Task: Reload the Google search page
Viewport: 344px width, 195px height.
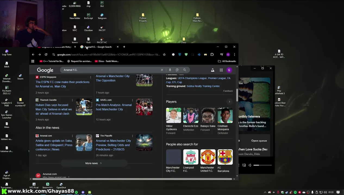Action: pyautogui.click(x=46, y=54)
